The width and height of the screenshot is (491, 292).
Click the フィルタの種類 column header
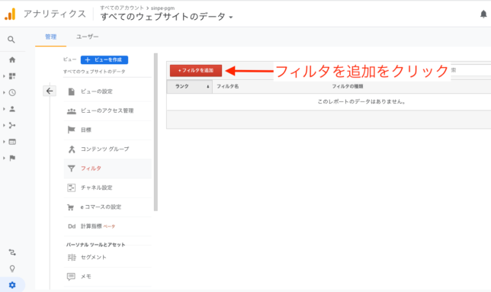coord(347,86)
